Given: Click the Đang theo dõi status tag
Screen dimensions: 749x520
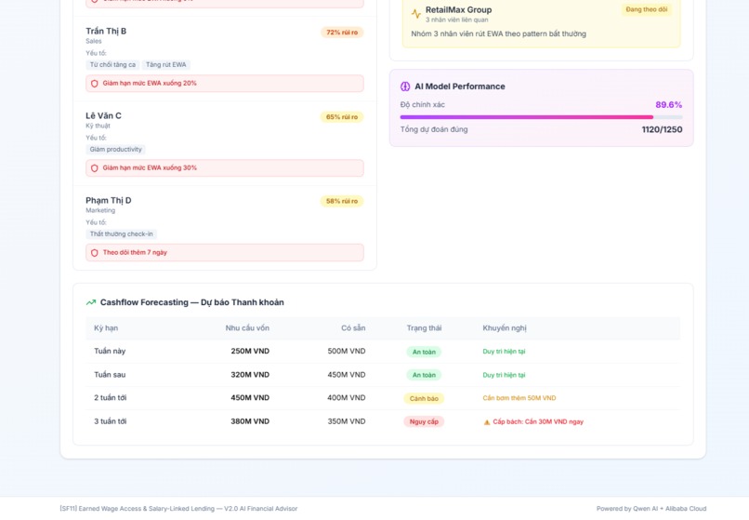Looking at the screenshot, I should (646, 9).
